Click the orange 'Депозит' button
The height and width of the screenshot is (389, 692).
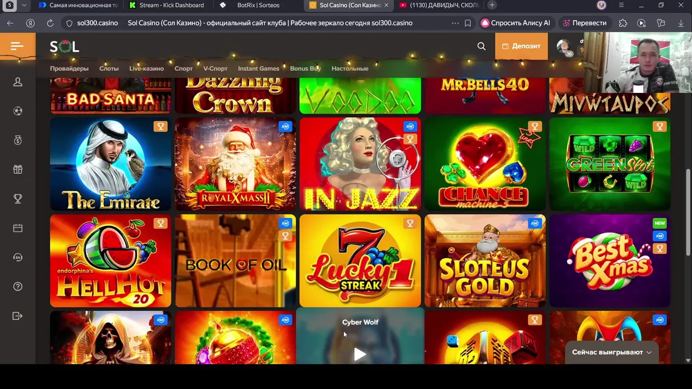[521, 46]
